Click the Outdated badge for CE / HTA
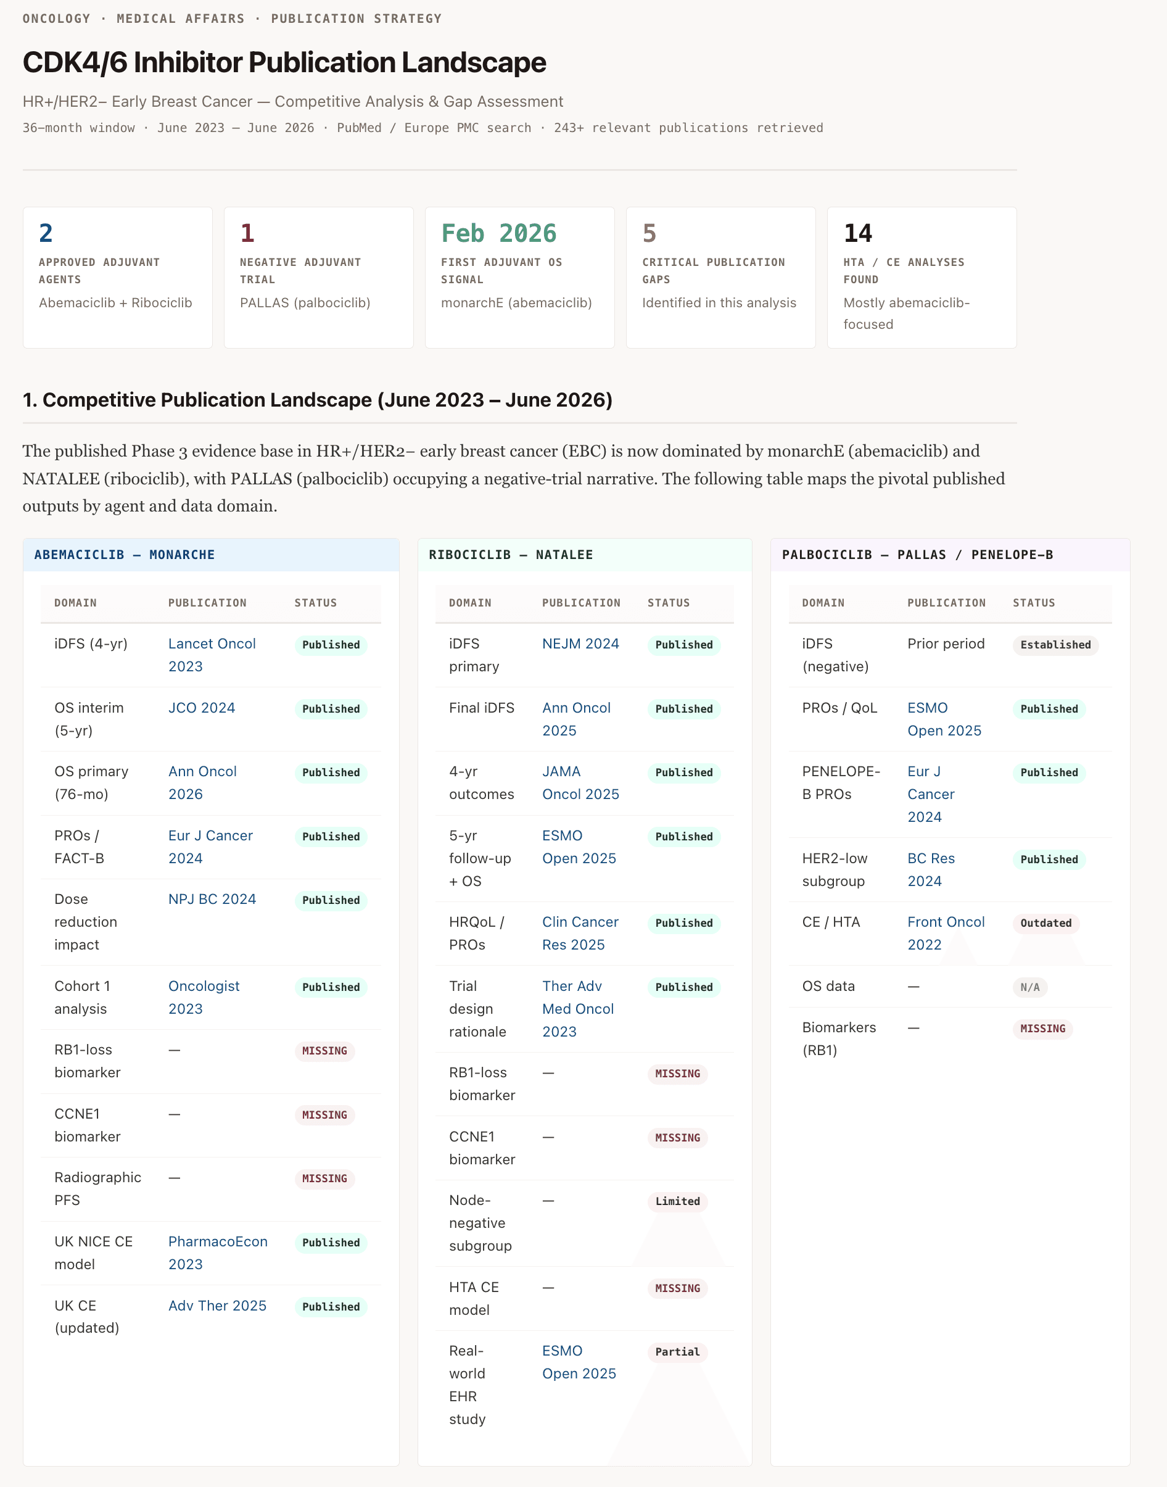This screenshot has height=1487, width=1167. 1045,923
